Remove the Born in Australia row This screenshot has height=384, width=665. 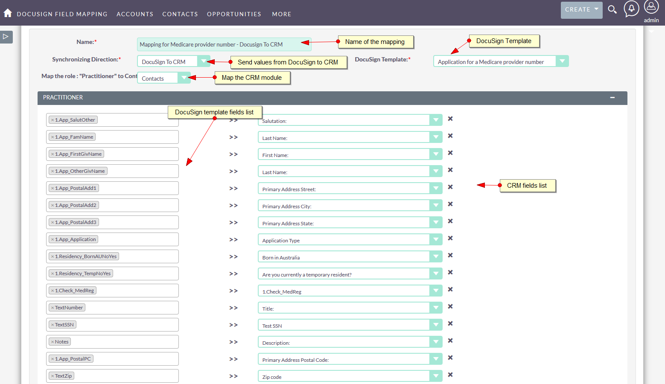[450, 255]
